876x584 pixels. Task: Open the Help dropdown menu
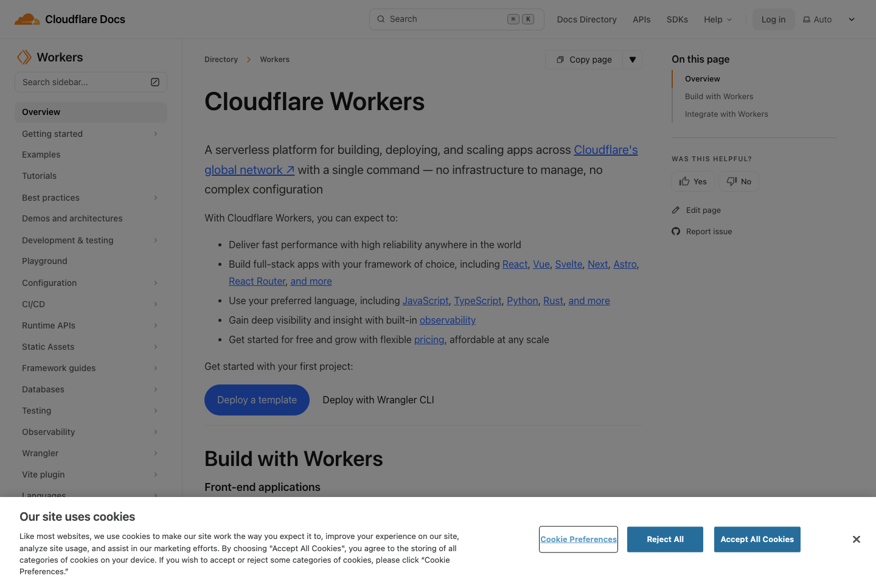coord(717,19)
